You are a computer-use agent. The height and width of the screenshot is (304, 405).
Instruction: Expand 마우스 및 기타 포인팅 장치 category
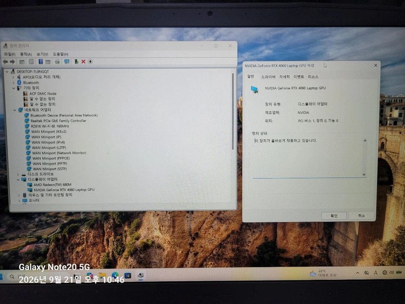click(19, 195)
